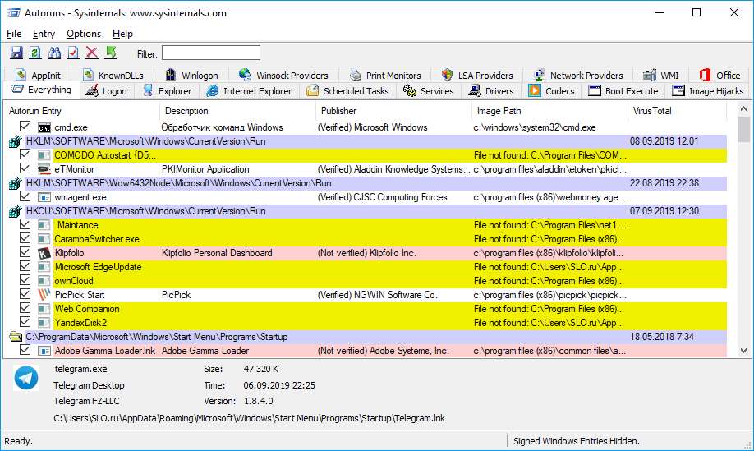Click the Refresh toolbar icon
This screenshot has height=451, width=754.
click(x=35, y=53)
